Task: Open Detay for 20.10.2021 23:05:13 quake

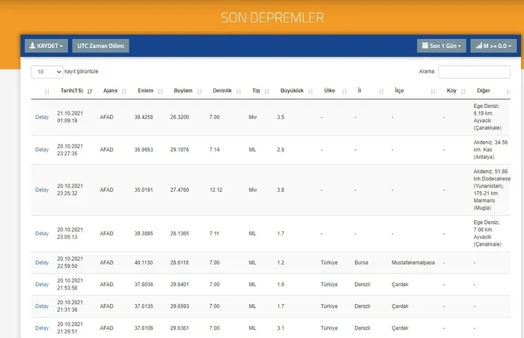Action: click(42, 234)
